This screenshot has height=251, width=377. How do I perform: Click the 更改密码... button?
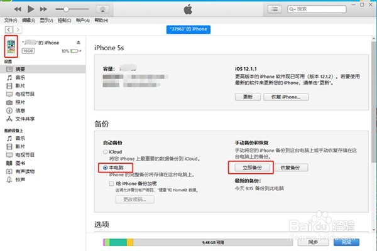[x=134, y=200]
